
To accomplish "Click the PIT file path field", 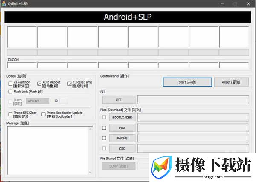I will click(x=193, y=100).
